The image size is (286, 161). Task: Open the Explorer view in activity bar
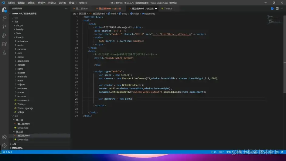coord(4,10)
